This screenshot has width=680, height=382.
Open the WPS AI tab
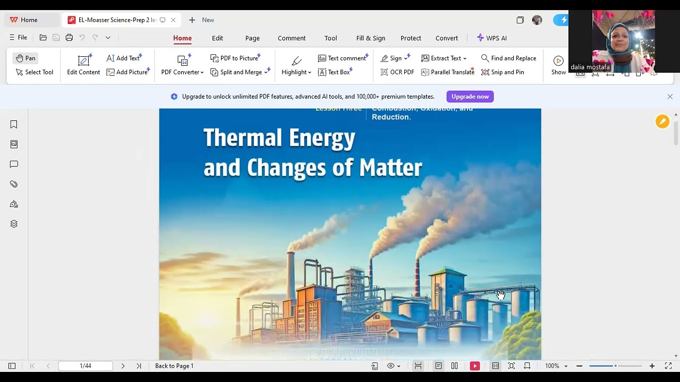[x=491, y=38]
